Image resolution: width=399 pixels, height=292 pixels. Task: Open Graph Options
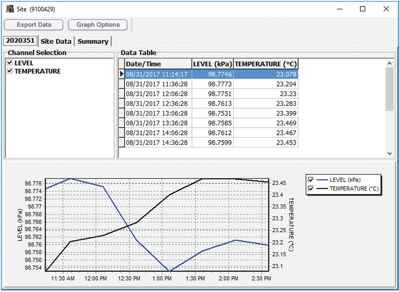pos(97,25)
